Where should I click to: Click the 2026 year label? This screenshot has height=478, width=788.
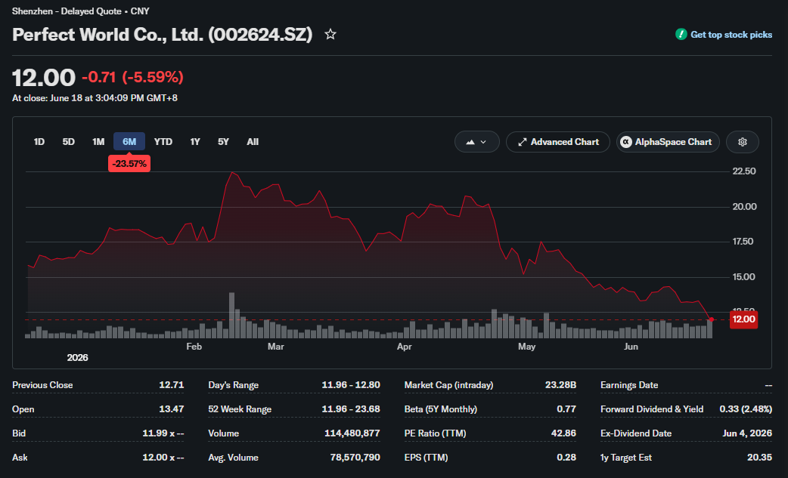click(x=77, y=358)
